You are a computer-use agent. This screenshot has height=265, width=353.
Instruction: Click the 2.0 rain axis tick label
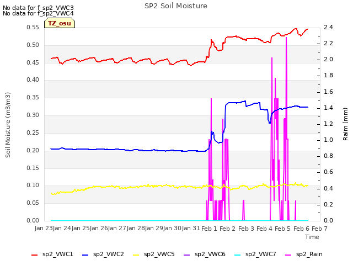[x=328, y=60]
